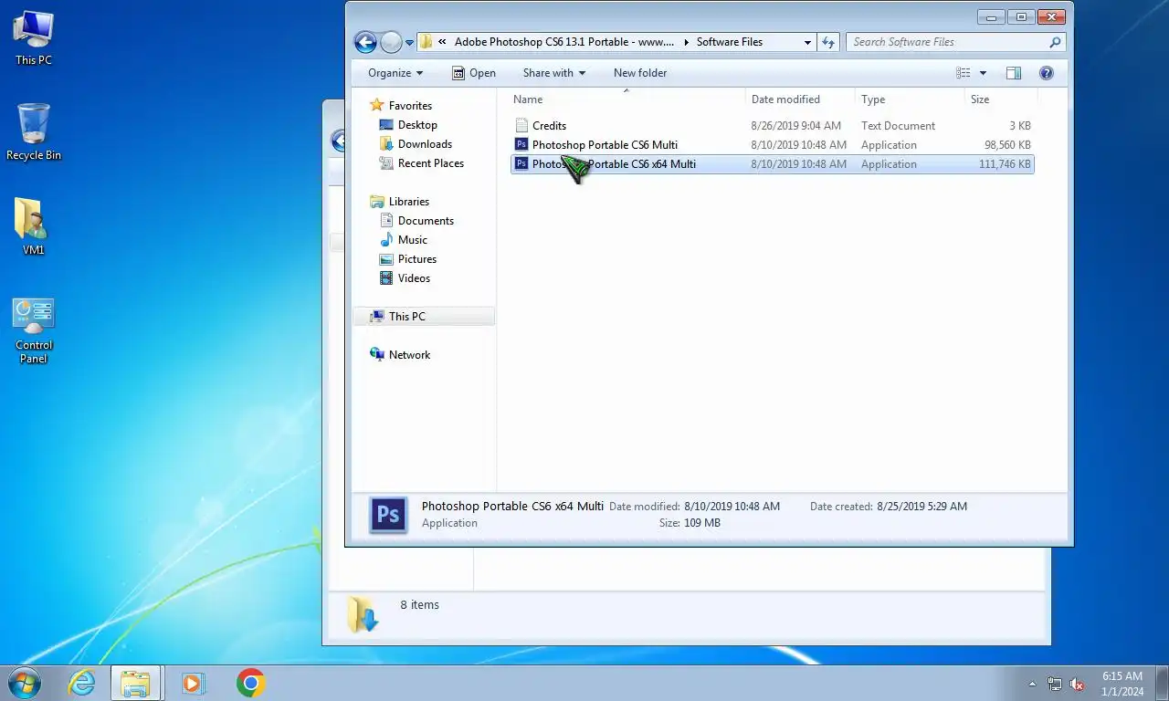The height and width of the screenshot is (701, 1169).
Task: Select Libraries in the navigation pane
Action: point(408,202)
